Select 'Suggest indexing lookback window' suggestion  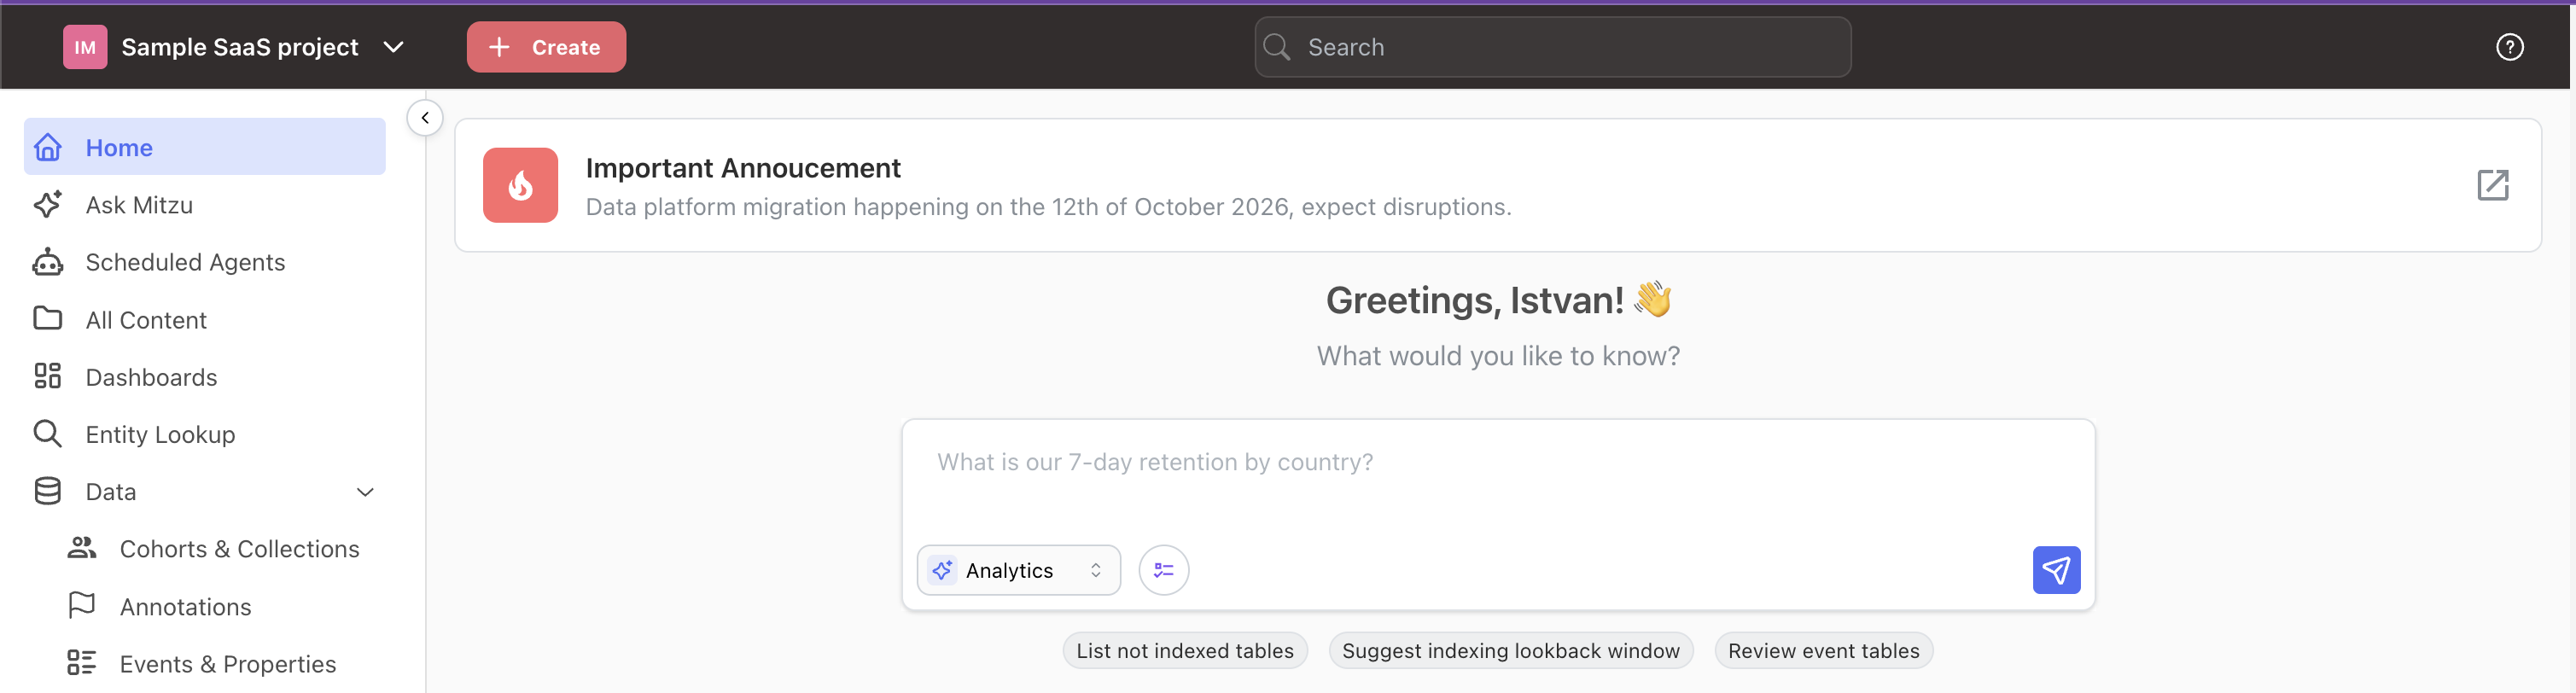(1510, 651)
